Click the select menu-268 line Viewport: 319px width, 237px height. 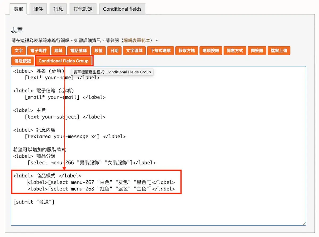101,189
